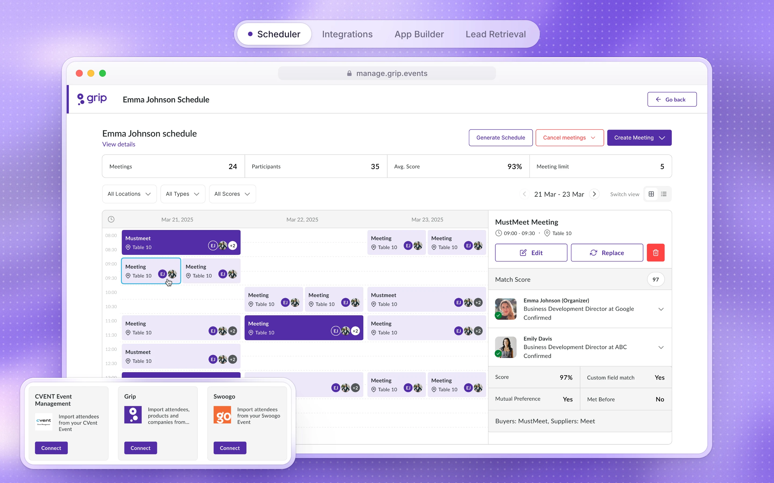Click the Swoogo logo icon
This screenshot has width=774, height=483.
pos(222,415)
